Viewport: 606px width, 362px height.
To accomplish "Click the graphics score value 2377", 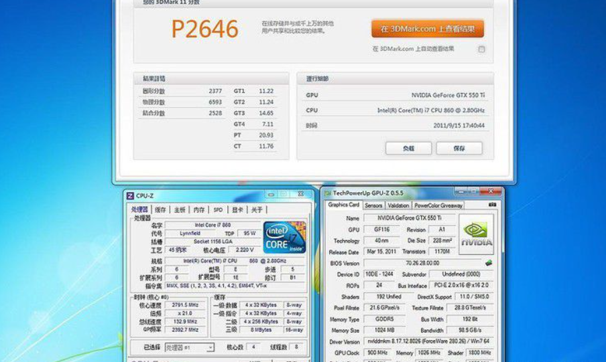I will click(x=215, y=91).
